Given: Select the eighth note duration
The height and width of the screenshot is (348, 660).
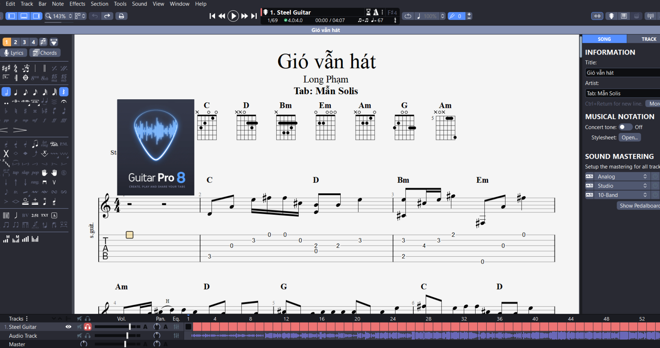Looking at the screenshot, I should point(25,92).
